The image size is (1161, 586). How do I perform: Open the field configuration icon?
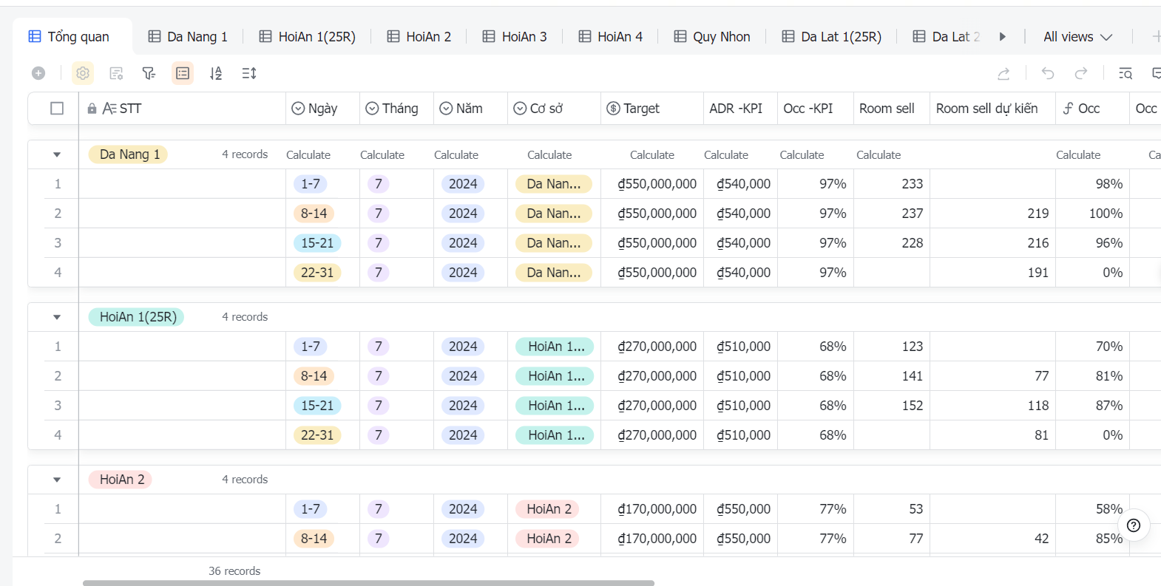pyautogui.click(x=116, y=73)
